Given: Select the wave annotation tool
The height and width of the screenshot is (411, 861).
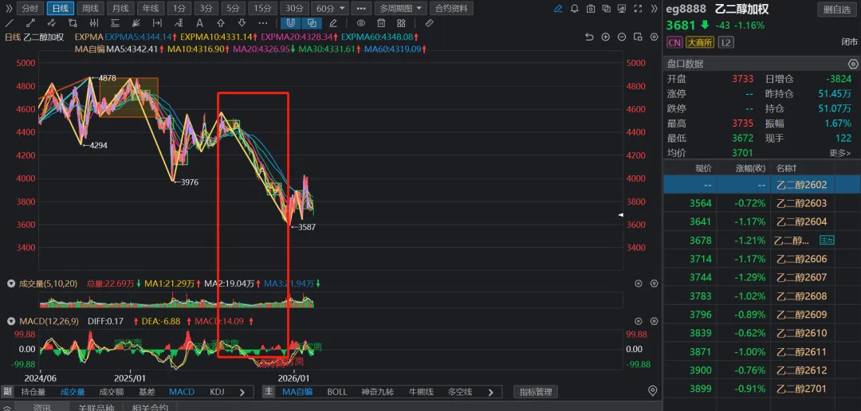Looking at the screenshot, I should [179, 22].
